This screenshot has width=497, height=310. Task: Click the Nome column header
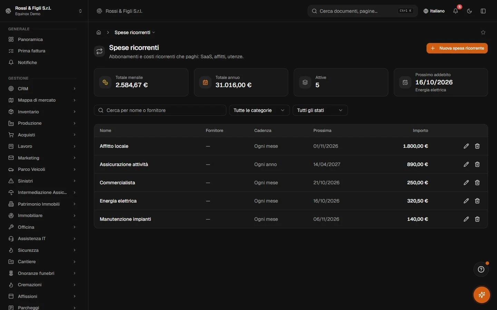[x=105, y=131]
